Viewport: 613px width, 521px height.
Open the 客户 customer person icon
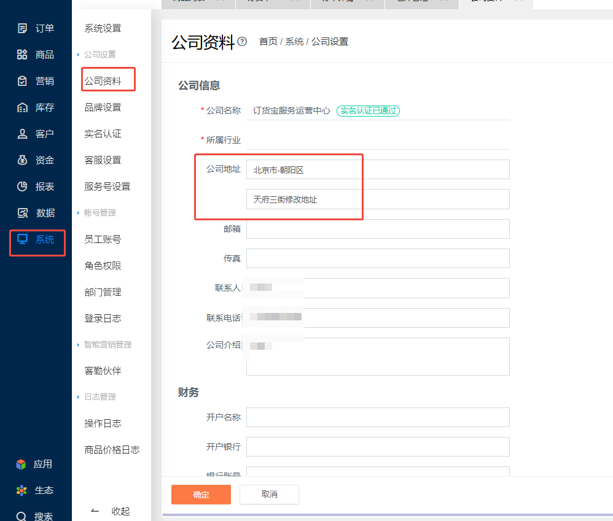click(x=22, y=134)
